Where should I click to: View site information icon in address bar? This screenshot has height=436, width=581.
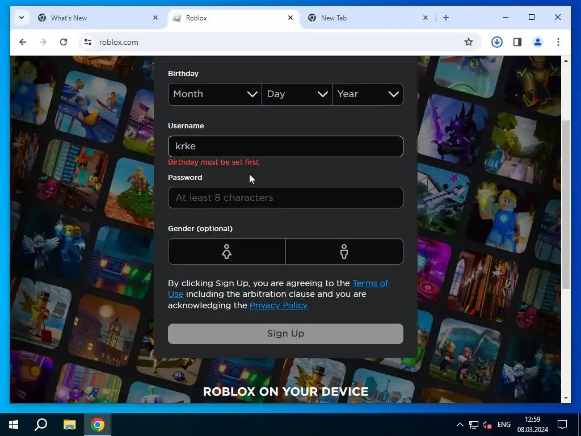[88, 42]
